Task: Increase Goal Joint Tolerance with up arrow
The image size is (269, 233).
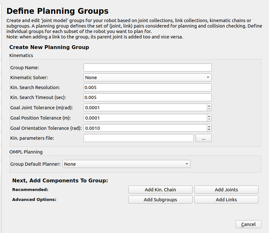Action: coord(209,106)
